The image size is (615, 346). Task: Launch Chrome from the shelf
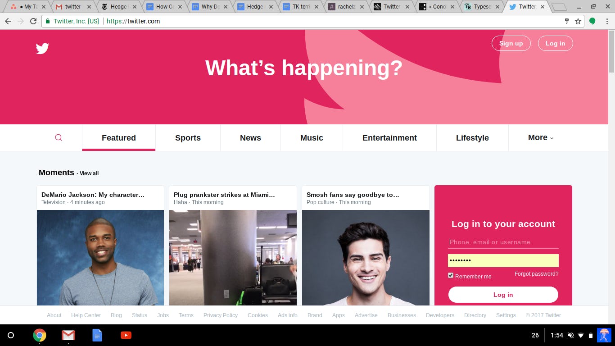pyautogui.click(x=40, y=335)
